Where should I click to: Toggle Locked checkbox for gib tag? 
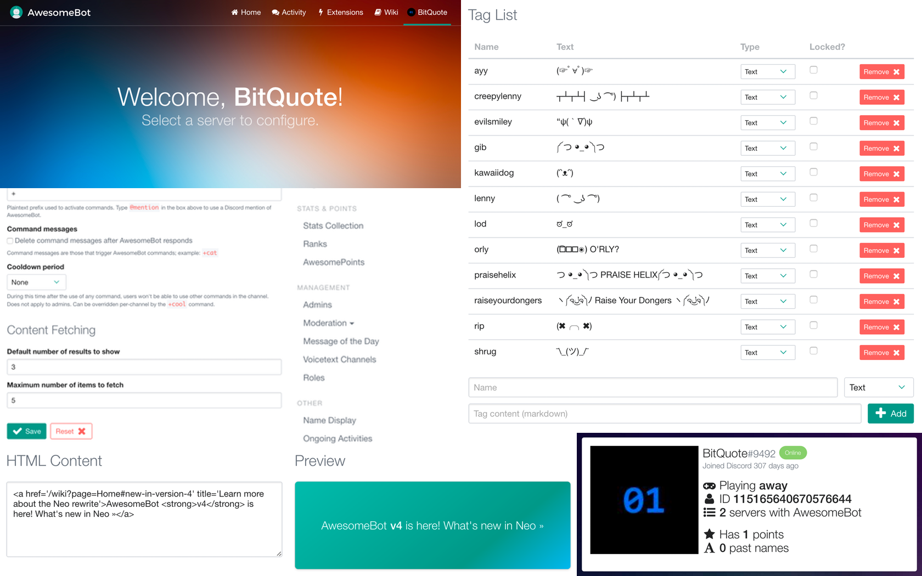tap(813, 146)
